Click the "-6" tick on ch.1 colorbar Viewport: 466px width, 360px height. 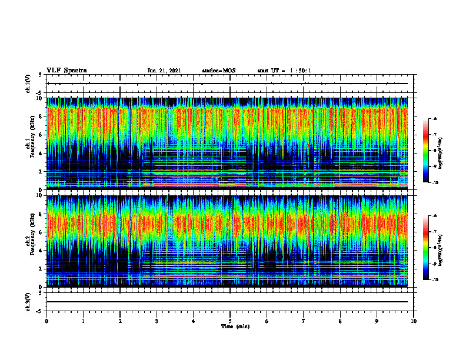point(434,118)
